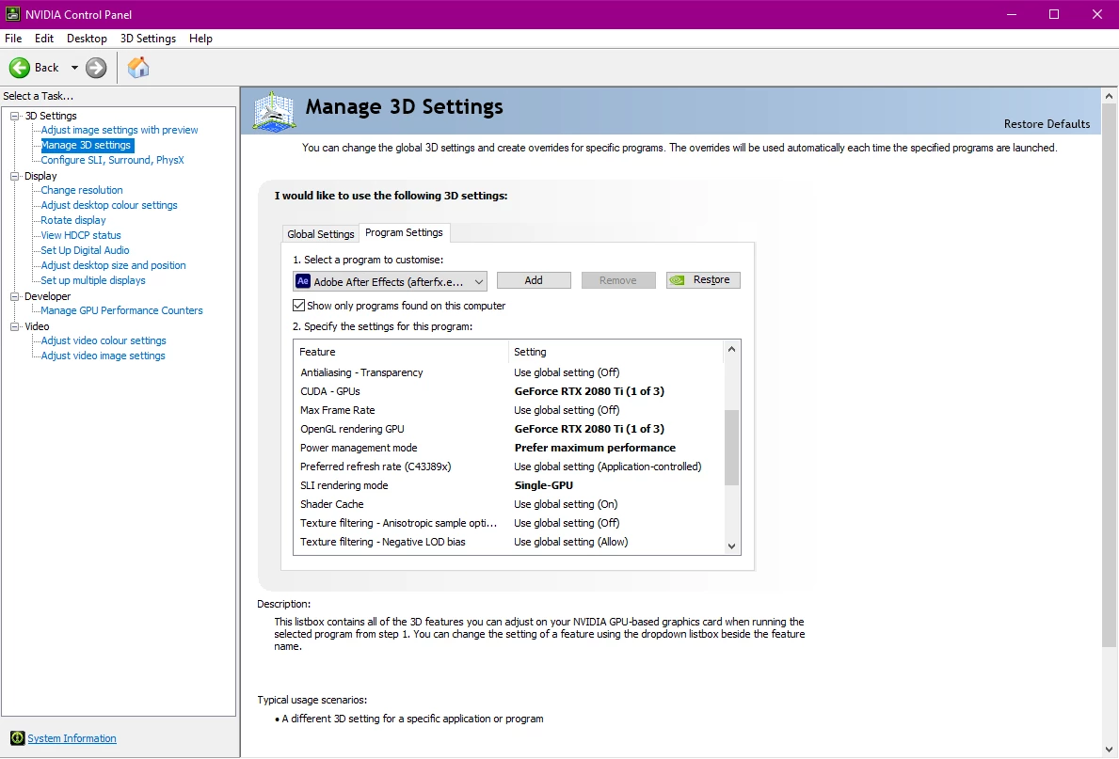The image size is (1119, 759).
Task: Click the Restore Defaults link
Action: (x=1047, y=124)
